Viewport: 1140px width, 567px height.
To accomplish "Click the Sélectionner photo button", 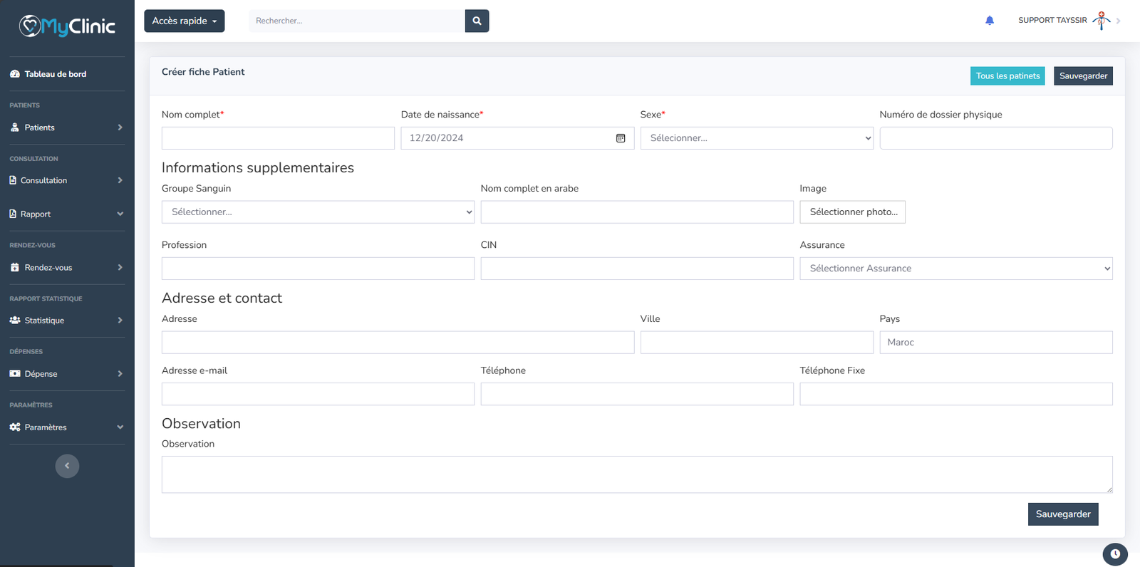I will (x=852, y=212).
